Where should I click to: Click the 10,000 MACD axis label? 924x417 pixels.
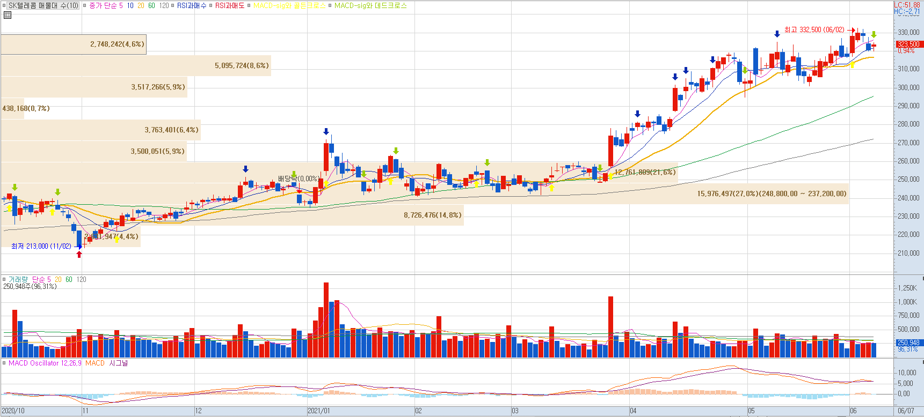click(x=907, y=373)
